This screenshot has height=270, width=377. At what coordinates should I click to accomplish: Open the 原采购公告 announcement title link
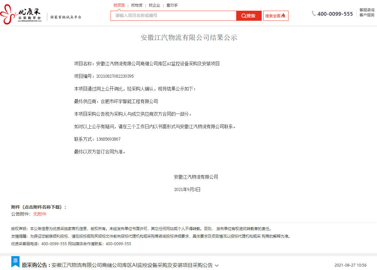(132, 265)
